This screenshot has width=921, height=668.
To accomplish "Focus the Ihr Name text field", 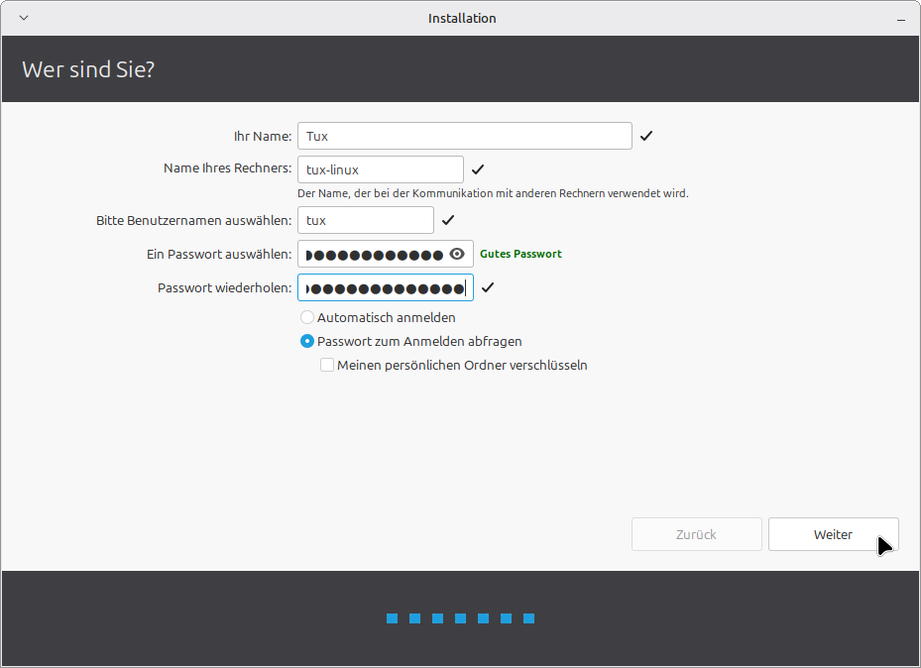I will tap(464, 136).
